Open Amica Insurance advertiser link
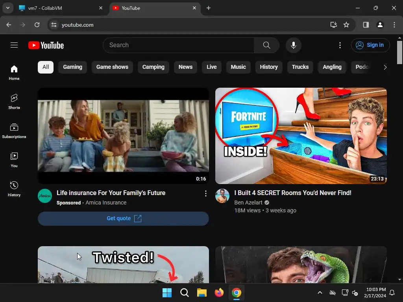This screenshot has width=403, height=302. (x=106, y=203)
